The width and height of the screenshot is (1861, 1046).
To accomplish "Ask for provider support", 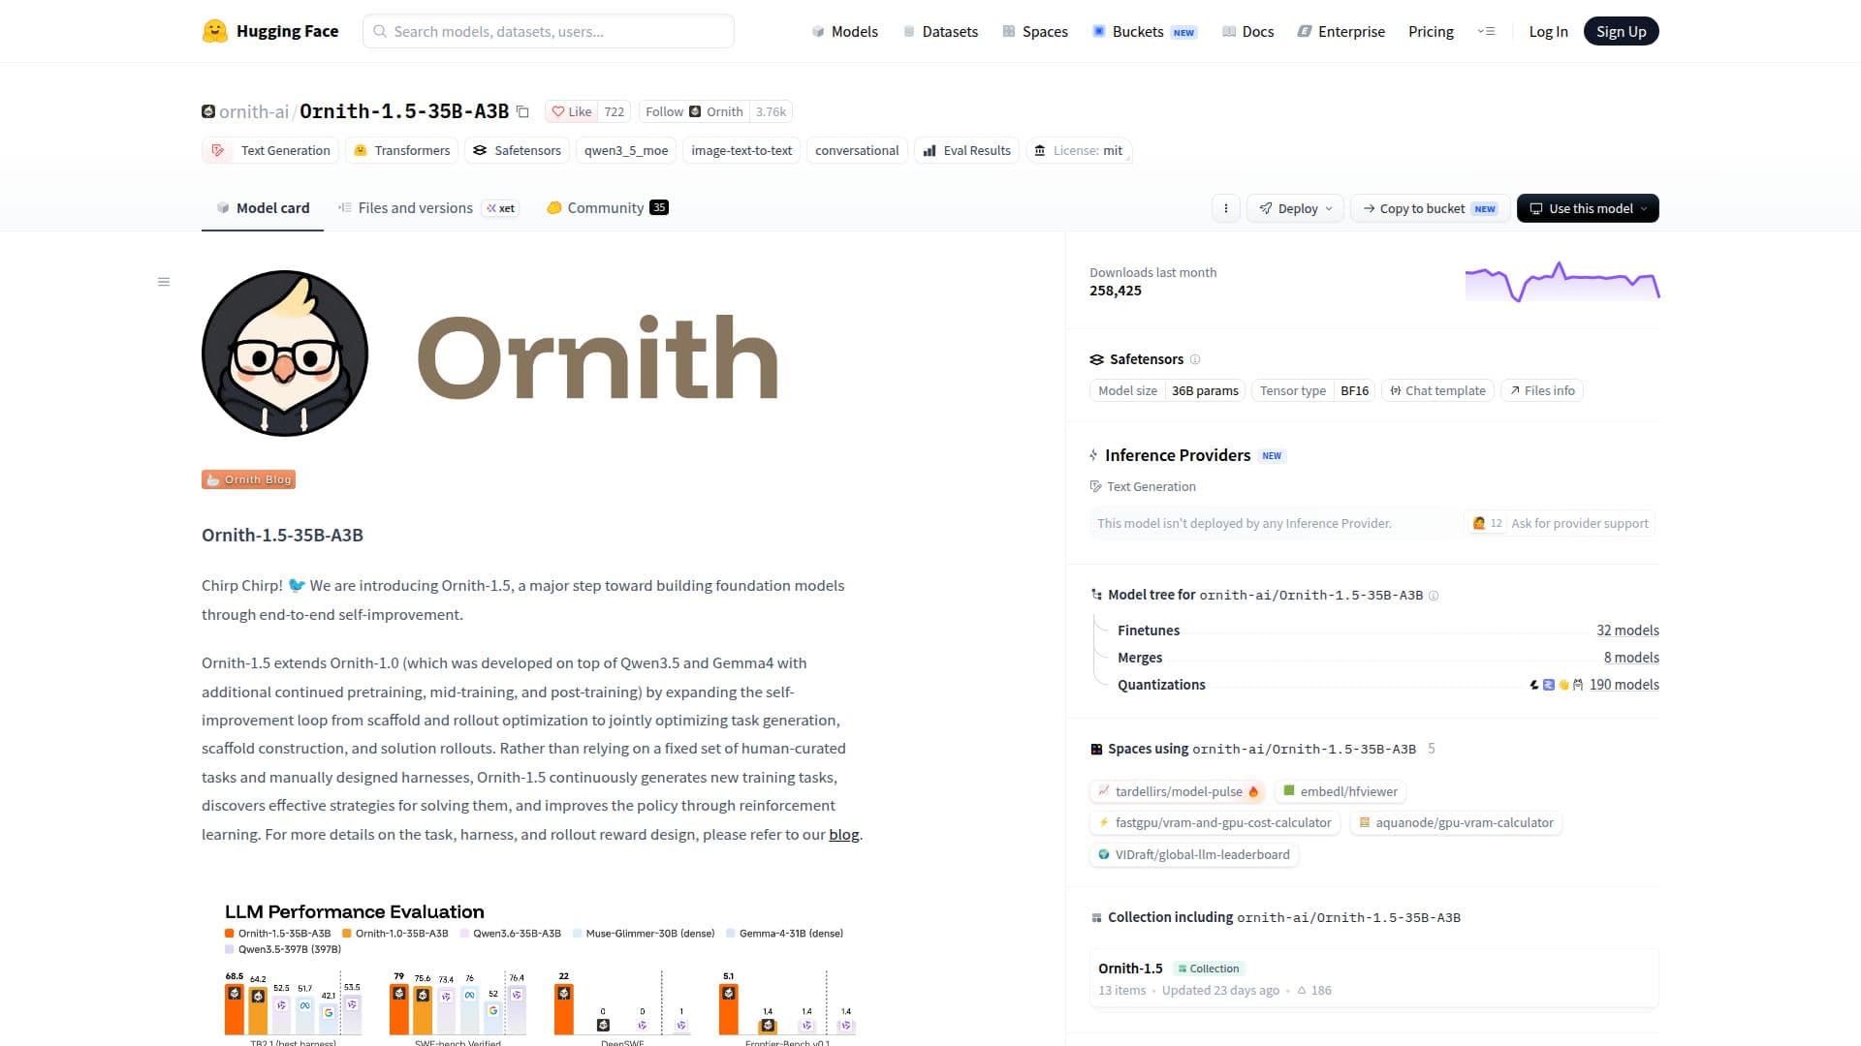I will [x=1560, y=523].
